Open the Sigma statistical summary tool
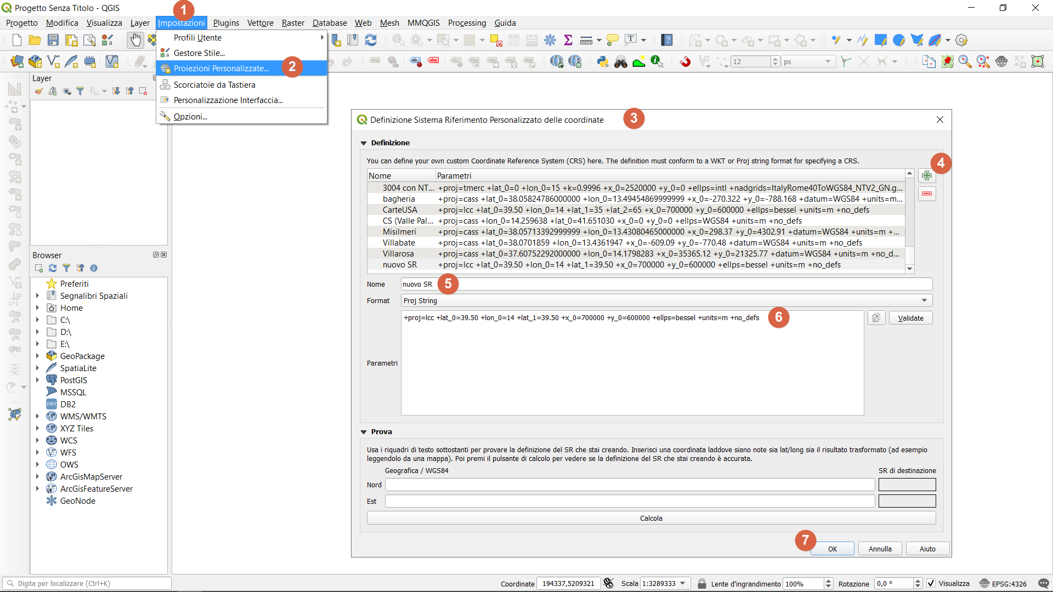This screenshot has height=592, width=1053. tap(568, 40)
